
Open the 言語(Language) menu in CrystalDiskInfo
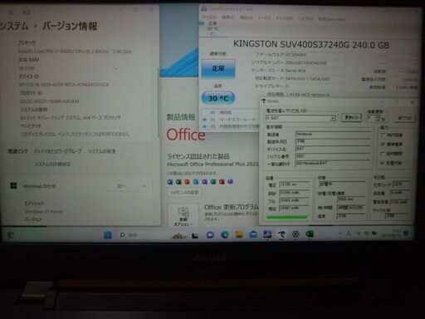[331, 19]
